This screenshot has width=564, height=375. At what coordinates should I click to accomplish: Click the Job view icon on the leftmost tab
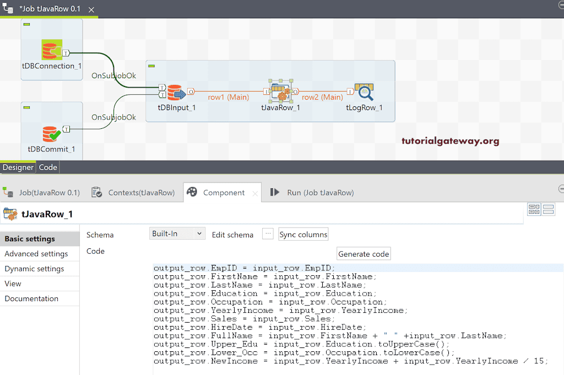click(8, 192)
